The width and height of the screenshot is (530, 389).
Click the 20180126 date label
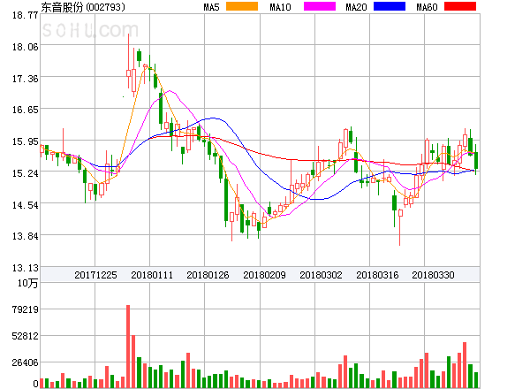tap(208, 275)
